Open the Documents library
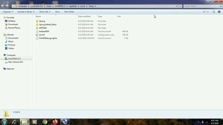This screenshot has width=223, height=125. pyautogui.click(x=13, y=38)
